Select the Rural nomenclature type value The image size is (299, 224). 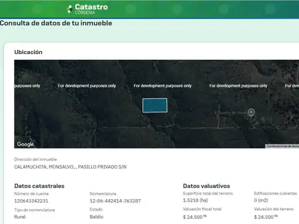click(20, 217)
